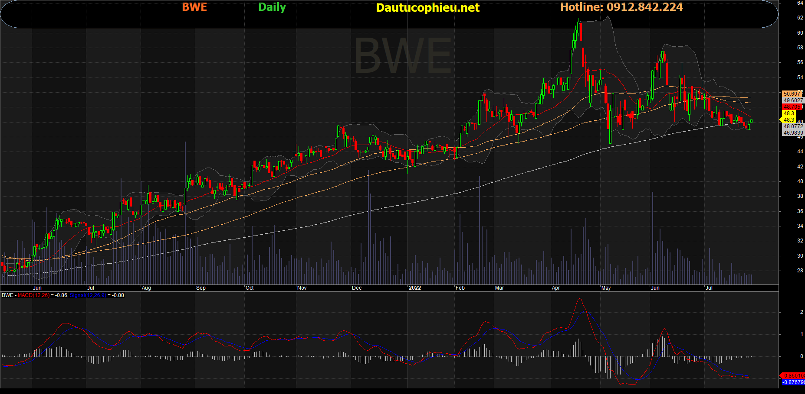Click the Sep marker on time axis
Image resolution: width=805 pixels, height=394 pixels.
[x=201, y=288]
